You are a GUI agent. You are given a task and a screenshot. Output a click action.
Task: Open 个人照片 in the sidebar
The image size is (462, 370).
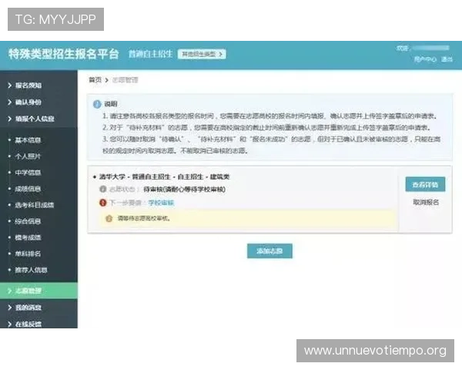click(x=28, y=156)
